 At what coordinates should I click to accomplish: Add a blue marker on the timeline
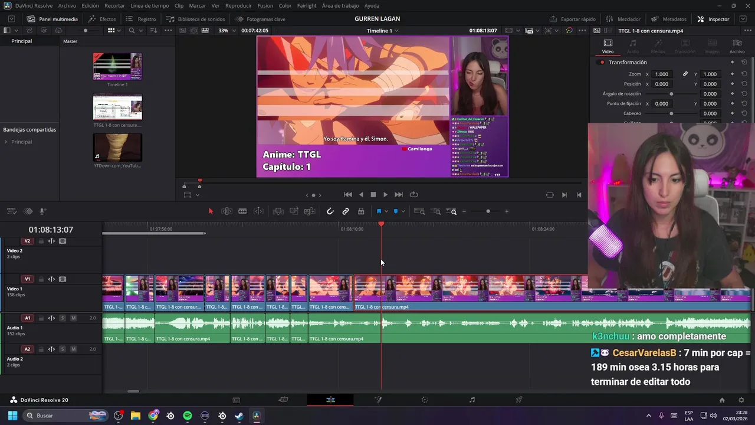point(396,211)
